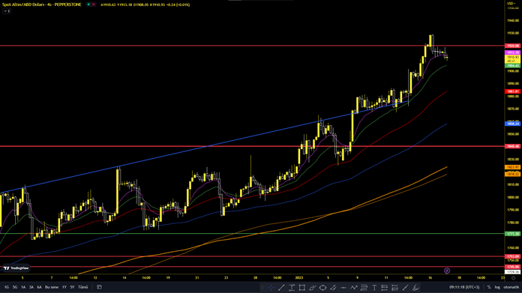522x293 pixels.
Task: Select the ray line tool in favorites bar
Action: click(405, 287)
